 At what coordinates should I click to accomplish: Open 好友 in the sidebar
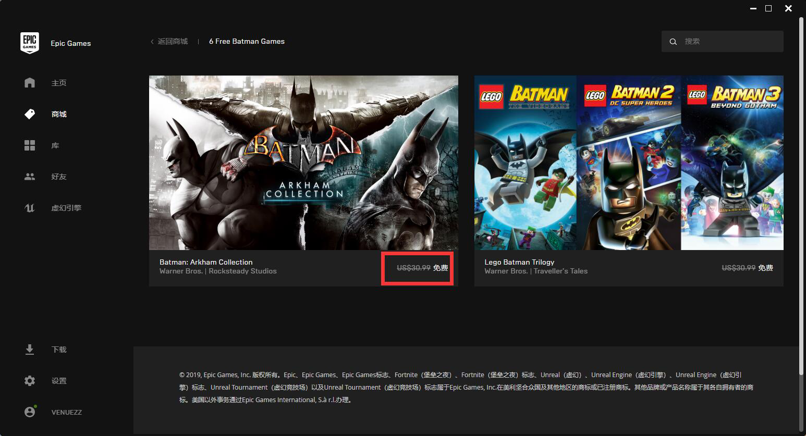59,177
